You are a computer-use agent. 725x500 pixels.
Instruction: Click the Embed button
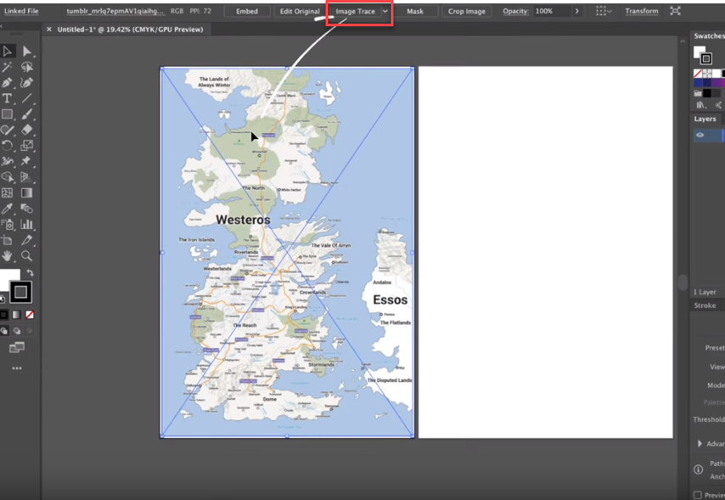[247, 11]
